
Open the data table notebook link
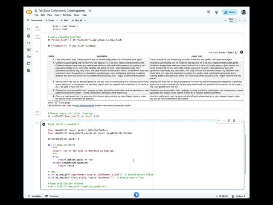point(84,105)
